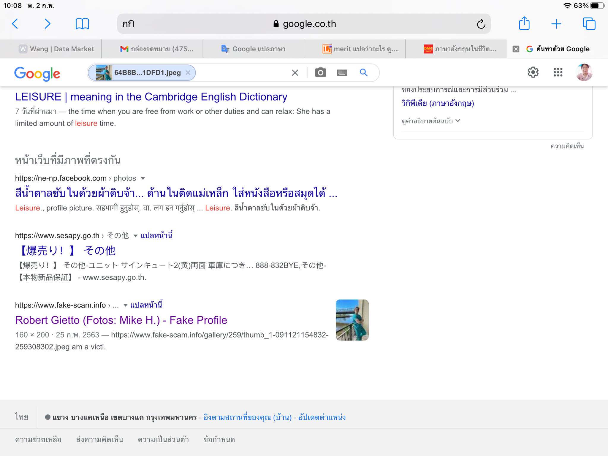Open 'ส่งความคิดเห็น' footer link
The image size is (608, 456).
99,440
